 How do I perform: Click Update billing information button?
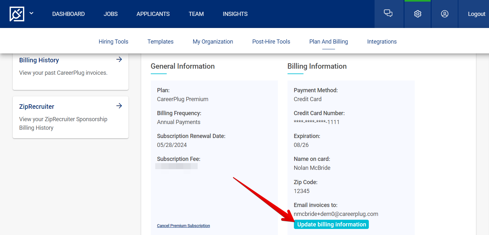point(331,225)
